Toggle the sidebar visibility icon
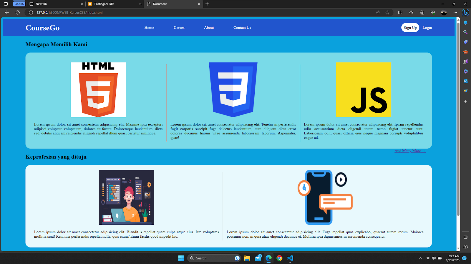Viewport: 471px width, 264px height. coord(465,237)
